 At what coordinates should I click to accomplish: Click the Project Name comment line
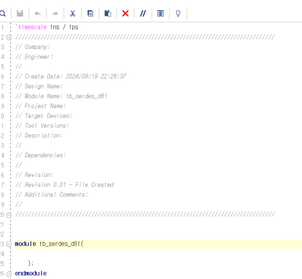point(40,106)
